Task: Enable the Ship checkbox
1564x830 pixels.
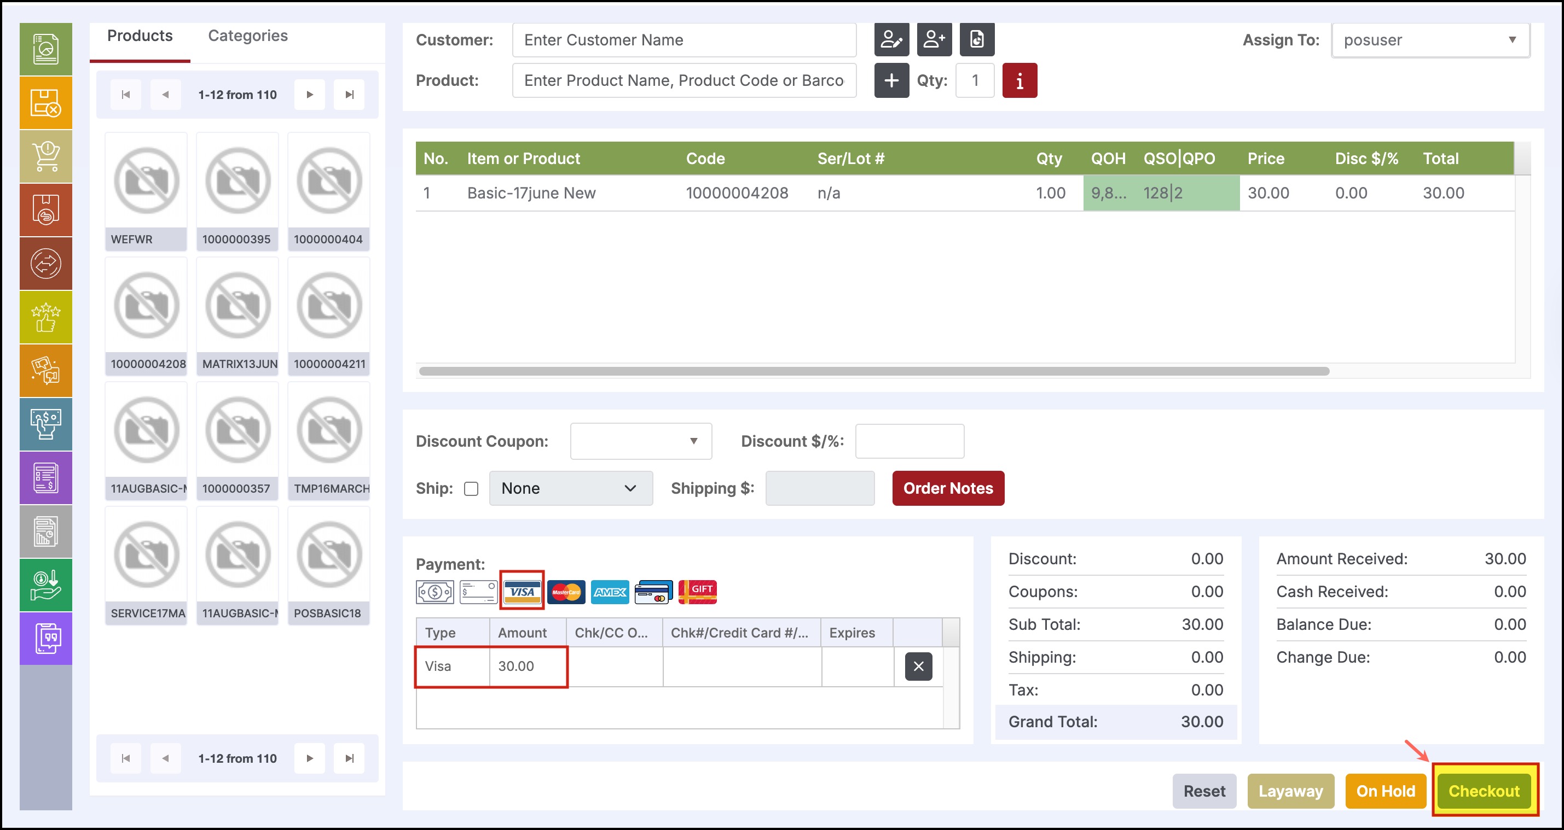Action: click(x=471, y=489)
